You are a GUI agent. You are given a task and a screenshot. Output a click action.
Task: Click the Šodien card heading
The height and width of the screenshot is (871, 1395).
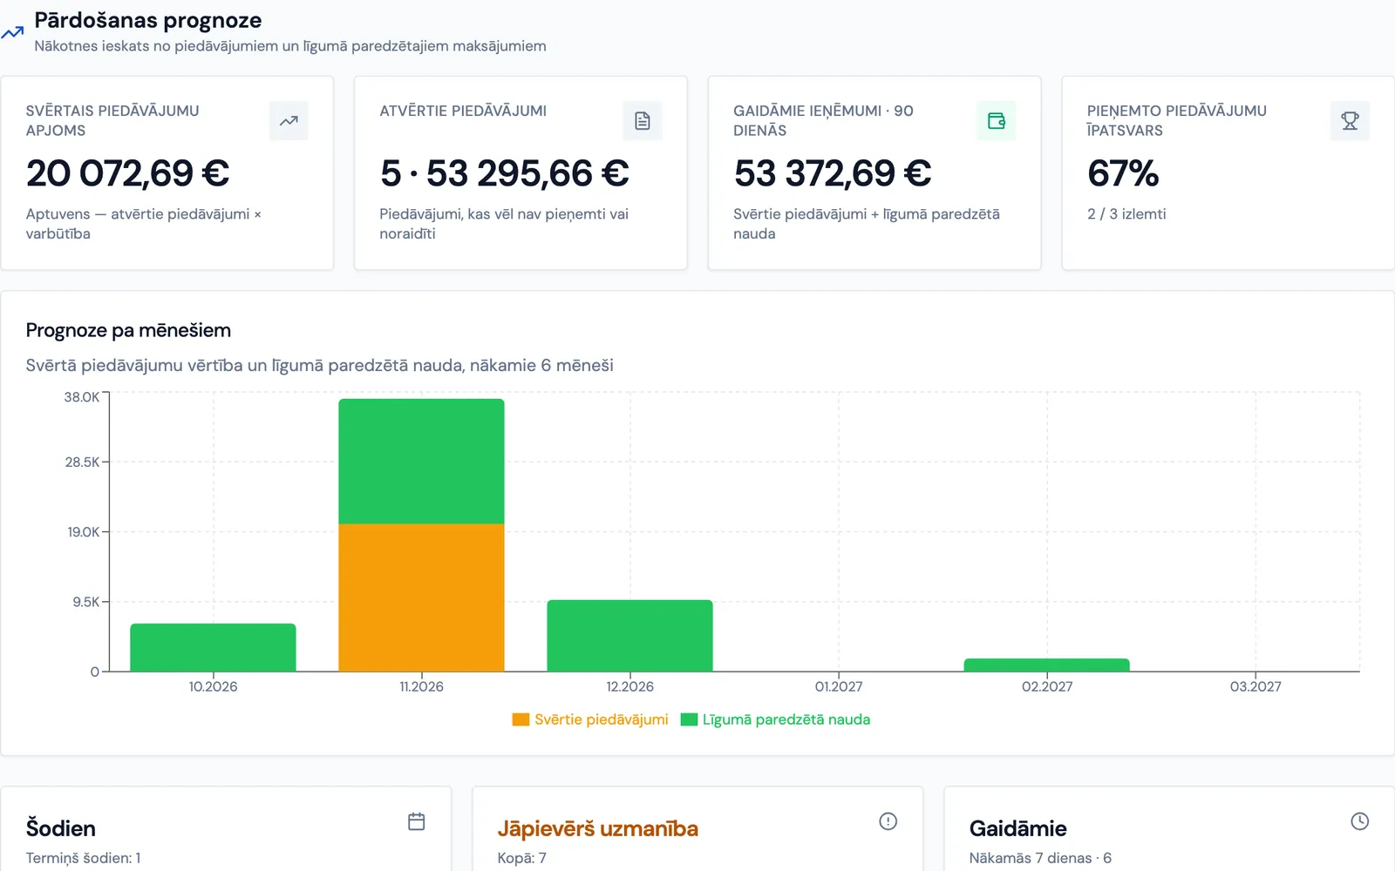click(x=61, y=828)
